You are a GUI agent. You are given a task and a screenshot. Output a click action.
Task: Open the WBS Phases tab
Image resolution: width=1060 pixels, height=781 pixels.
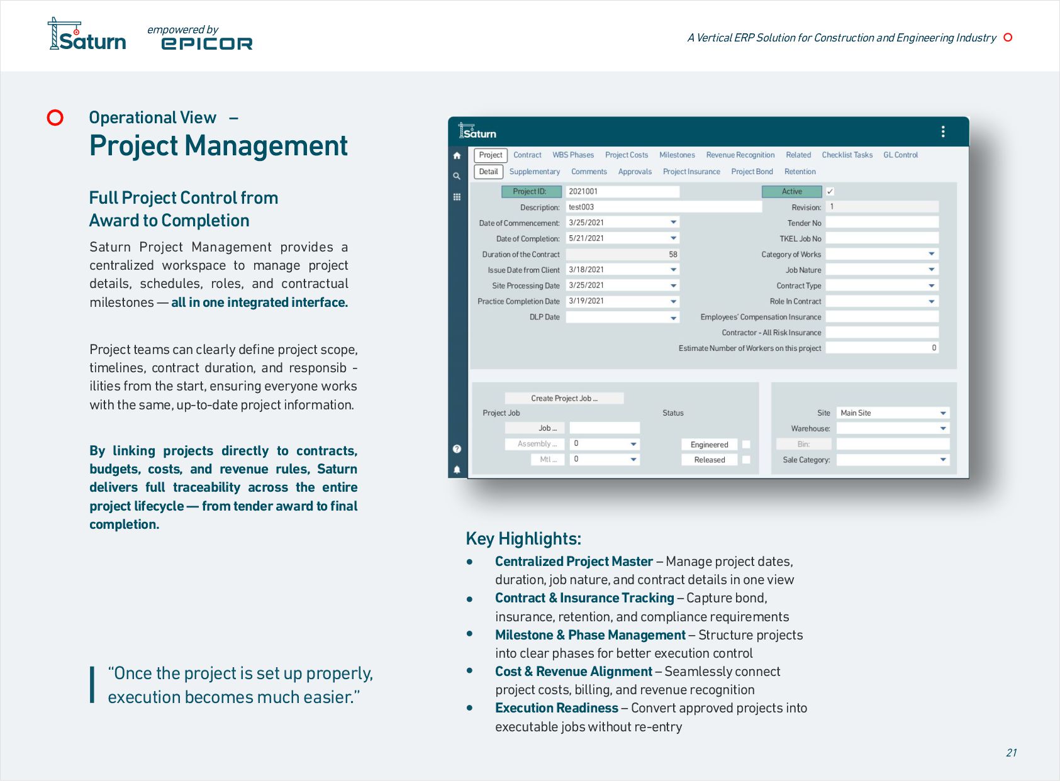click(573, 155)
